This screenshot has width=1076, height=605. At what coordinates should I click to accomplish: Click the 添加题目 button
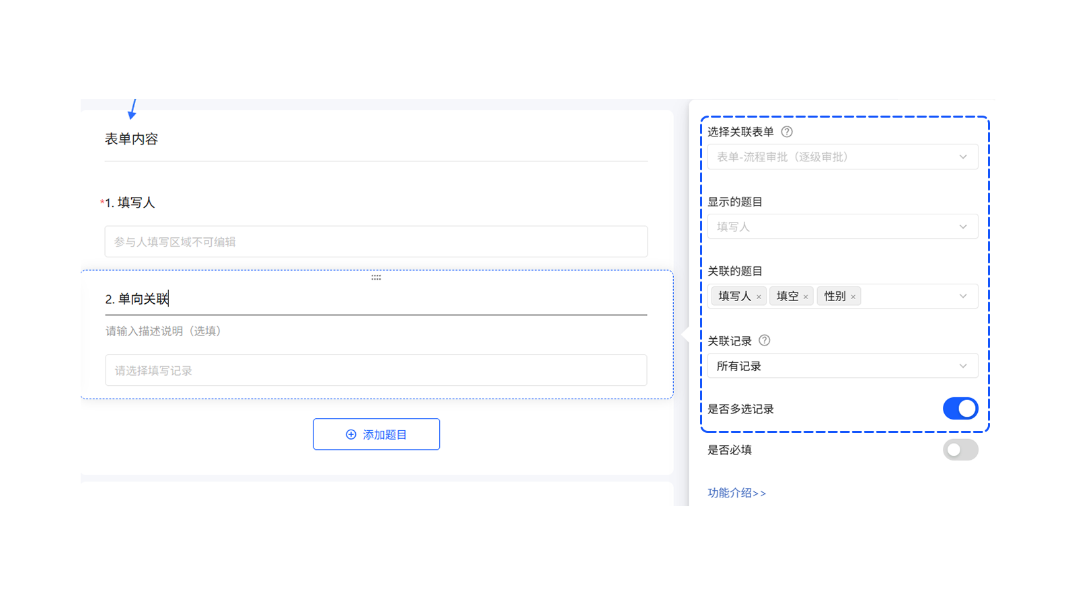click(x=377, y=434)
